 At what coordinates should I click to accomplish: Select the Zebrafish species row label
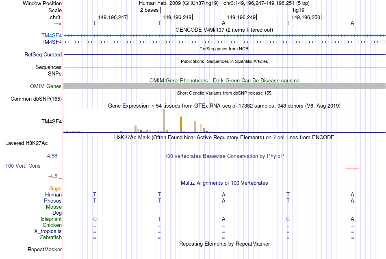[x=51, y=237]
